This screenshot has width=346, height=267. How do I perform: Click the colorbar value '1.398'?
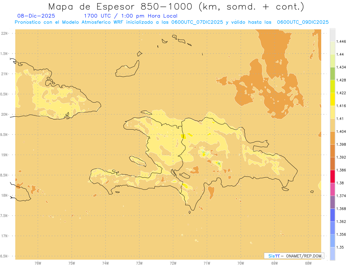[341, 144]
